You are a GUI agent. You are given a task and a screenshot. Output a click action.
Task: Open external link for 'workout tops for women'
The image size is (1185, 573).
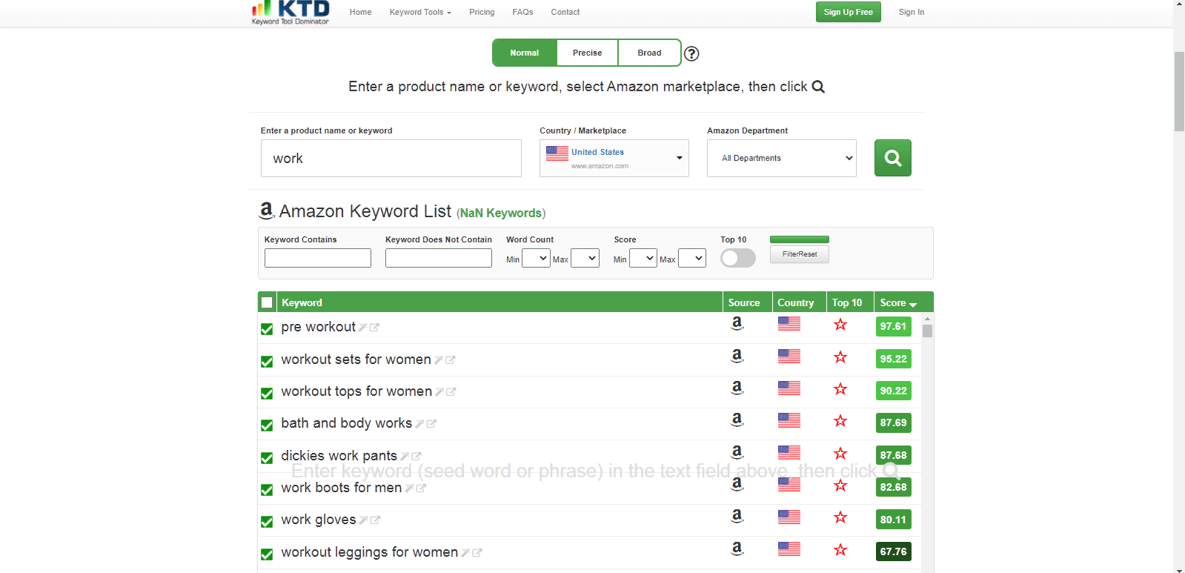click(451, 391)
